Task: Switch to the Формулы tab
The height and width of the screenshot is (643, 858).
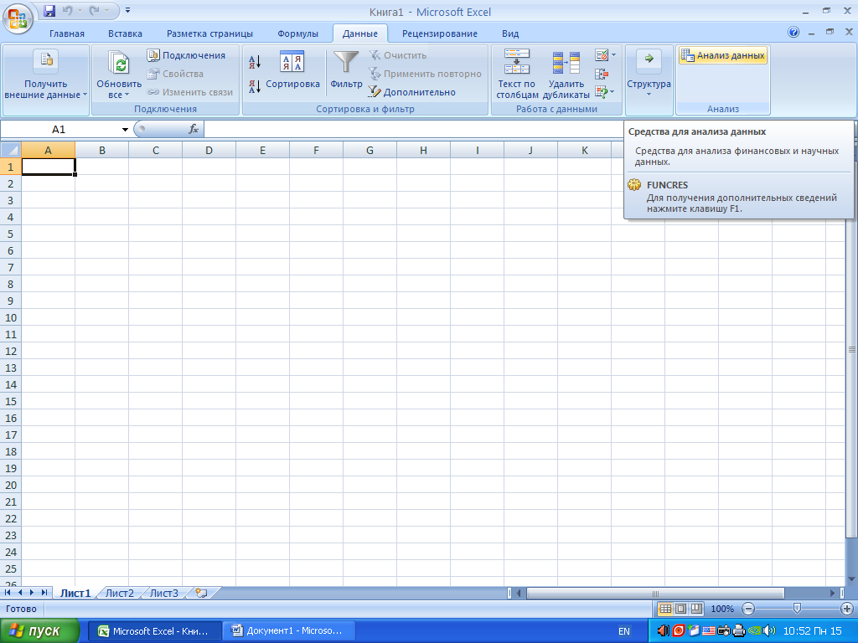Action: tap(297, 33)
